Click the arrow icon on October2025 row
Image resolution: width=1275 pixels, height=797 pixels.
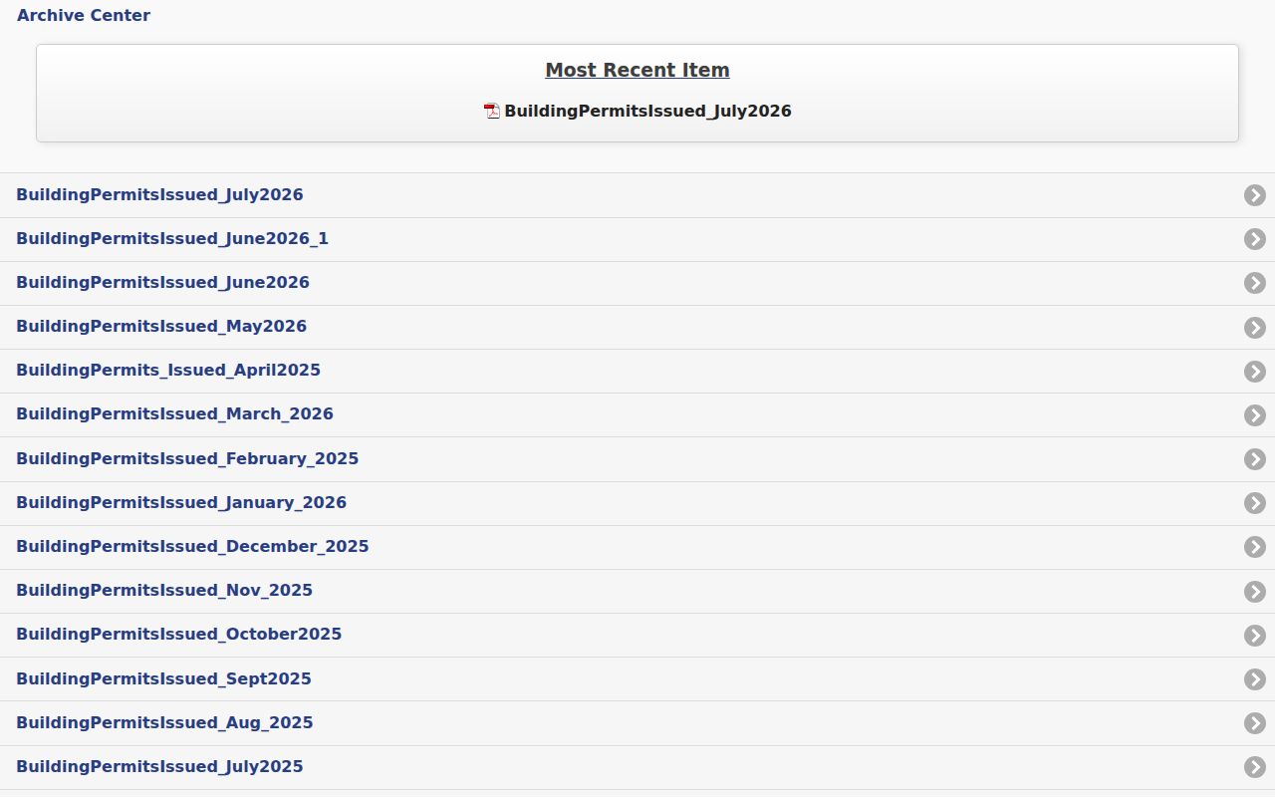(1255, 635)
